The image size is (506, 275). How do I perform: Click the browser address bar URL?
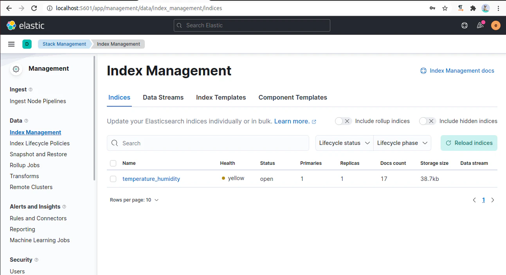pos(139,8)
